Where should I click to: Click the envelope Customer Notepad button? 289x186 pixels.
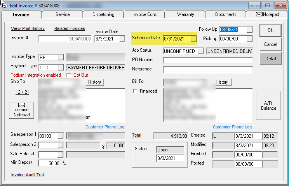[21, 110]
